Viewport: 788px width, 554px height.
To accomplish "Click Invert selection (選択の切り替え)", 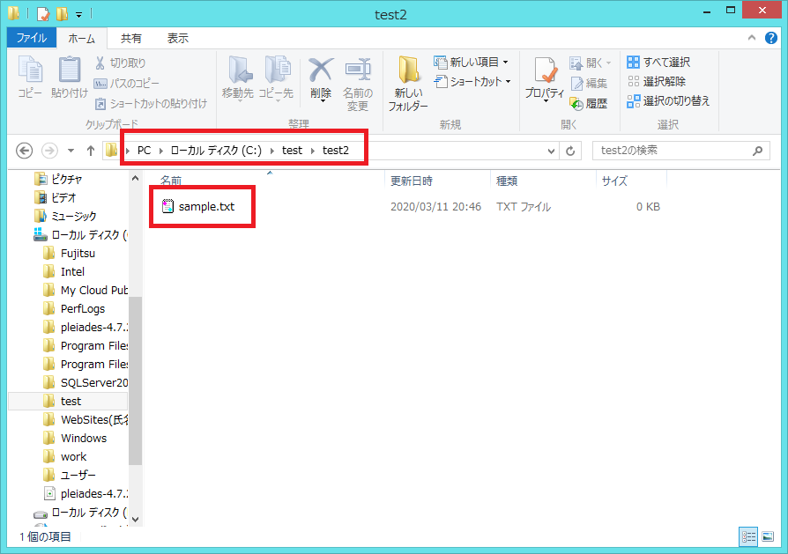I will (x=668, y=101).
